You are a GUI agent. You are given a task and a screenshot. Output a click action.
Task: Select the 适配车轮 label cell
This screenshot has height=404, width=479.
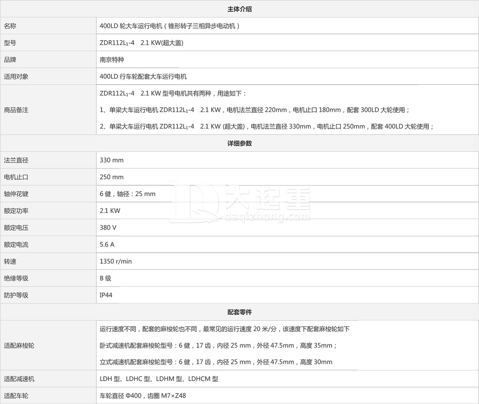(x=48, y=396)
